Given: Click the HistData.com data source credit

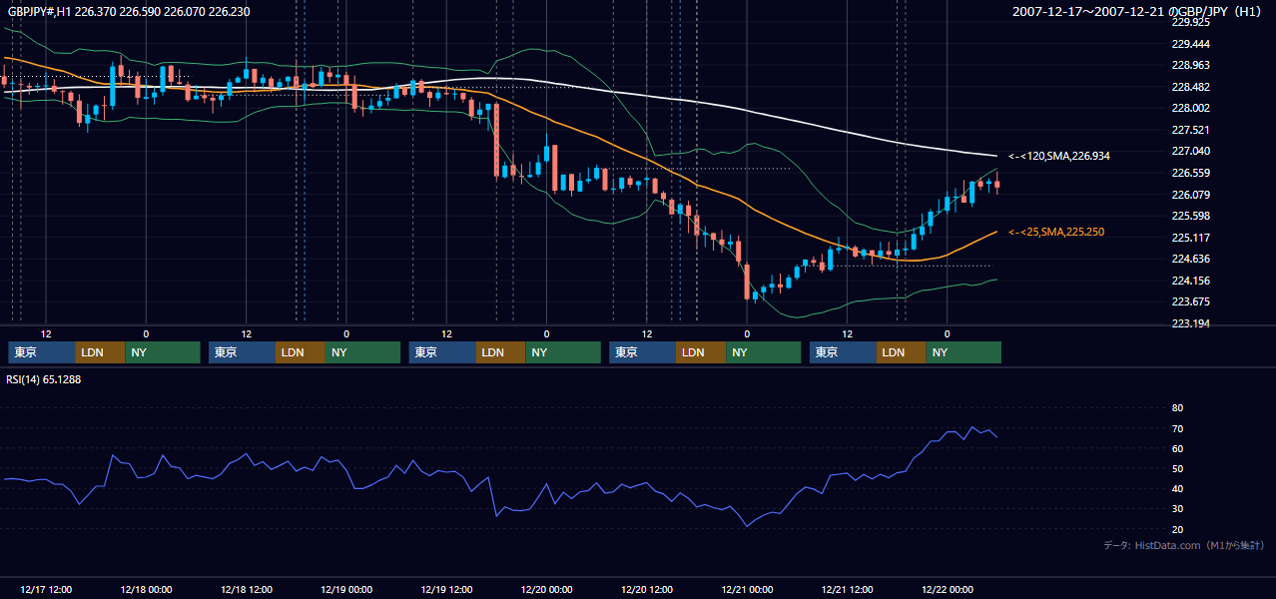Looking at the screenshot, I should (x=1183, y=545).
